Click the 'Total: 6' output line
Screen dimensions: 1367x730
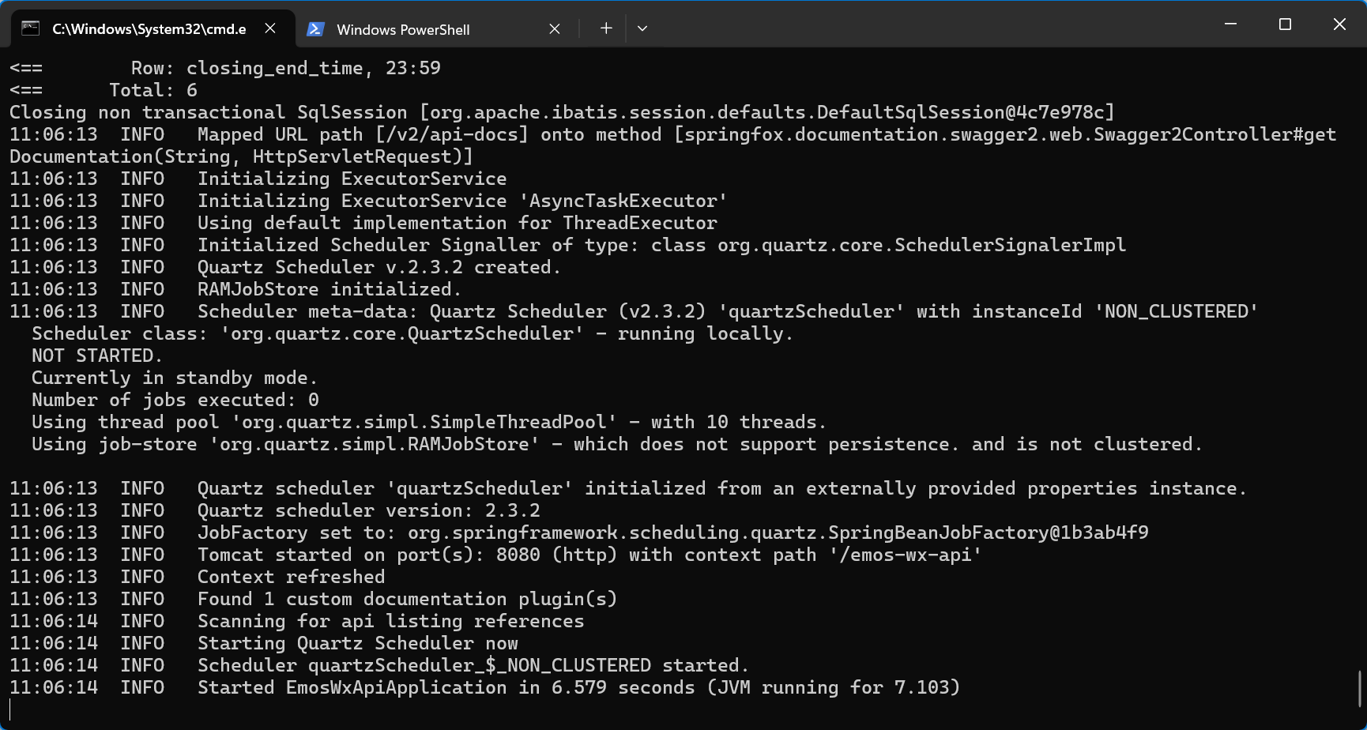[153, 90]
